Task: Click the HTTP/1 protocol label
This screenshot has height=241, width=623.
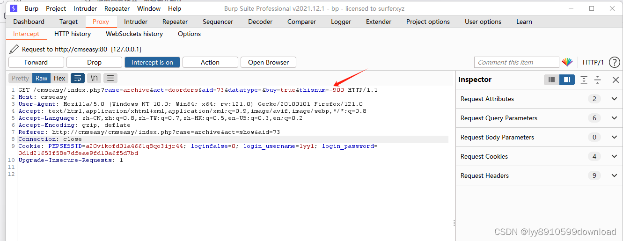Action: click(x=593, y=62)
